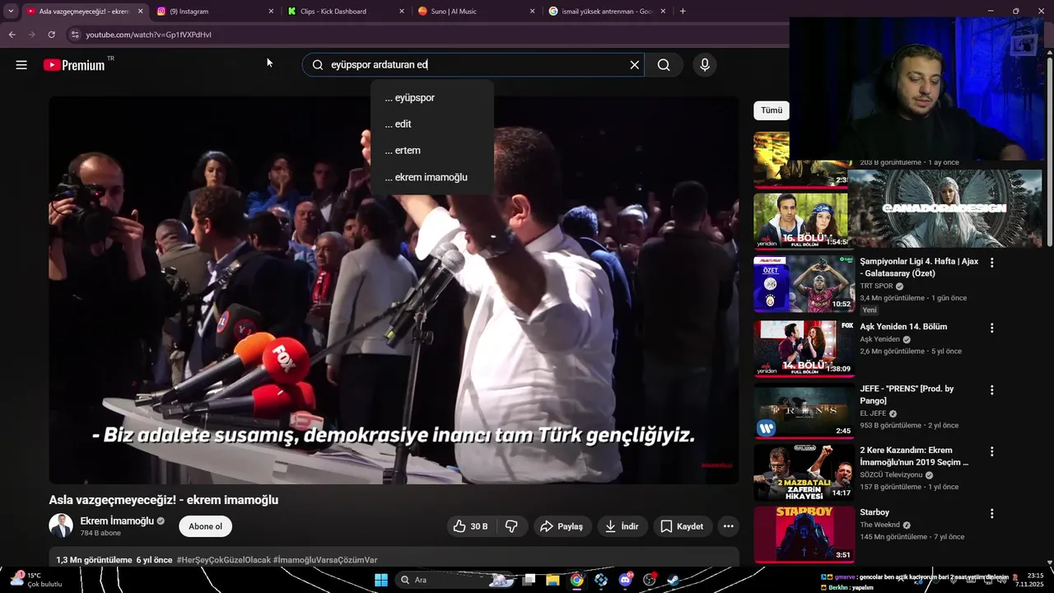Open the video's three-dot more actions menu
This screenshot has width=1054, height=593.
(x=728, y=526)
